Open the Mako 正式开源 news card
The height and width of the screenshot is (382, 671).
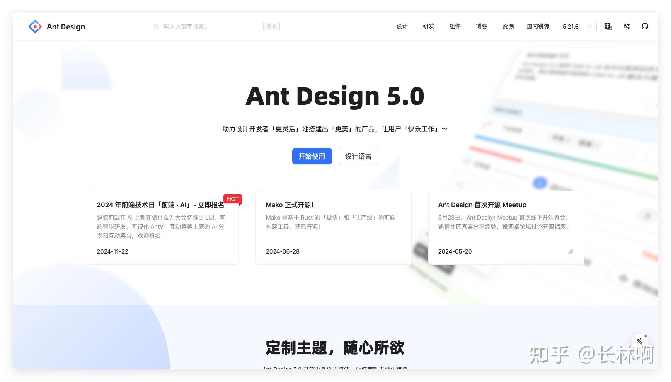[x=333, y=227]
